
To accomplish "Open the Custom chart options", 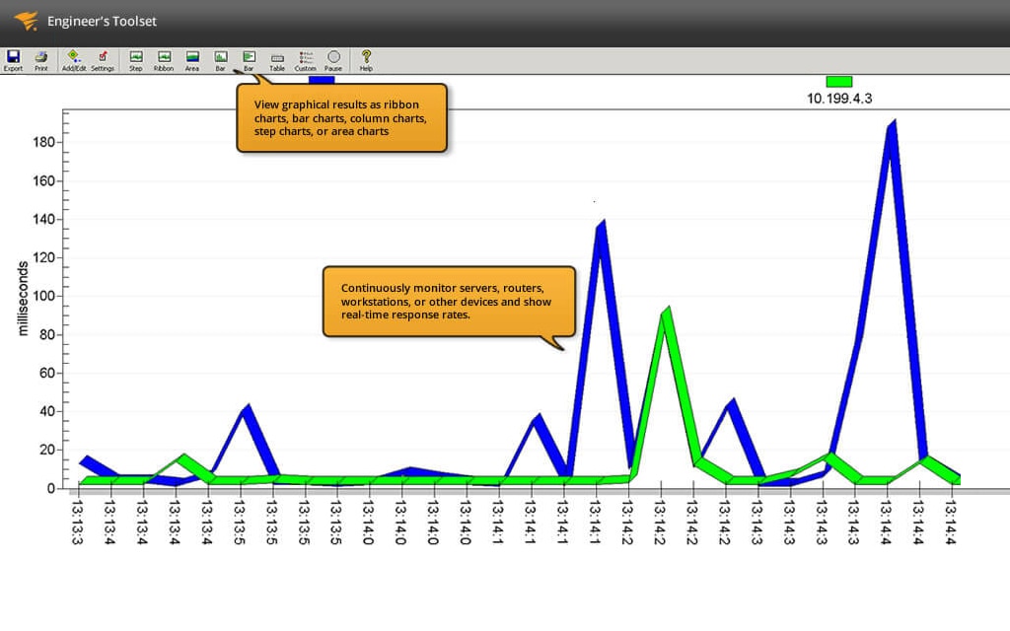I will [x=305, y=59].
